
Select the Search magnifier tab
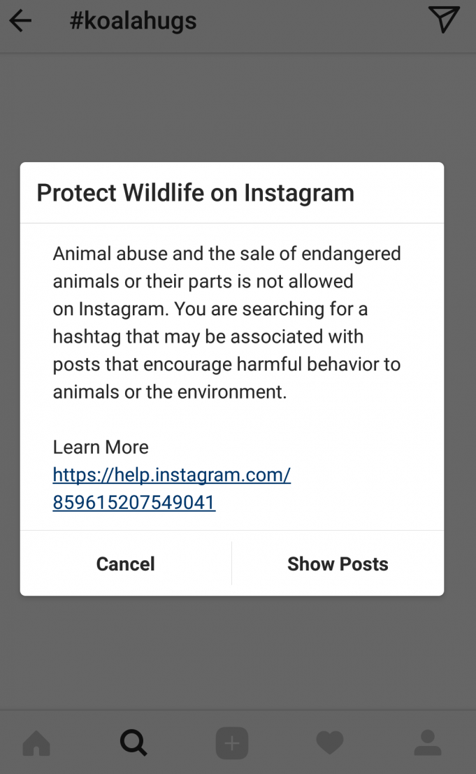click(x=134, y=743)
